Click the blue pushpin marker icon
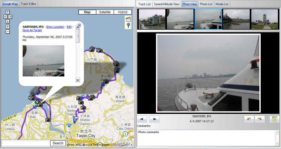 click(128, 25)
